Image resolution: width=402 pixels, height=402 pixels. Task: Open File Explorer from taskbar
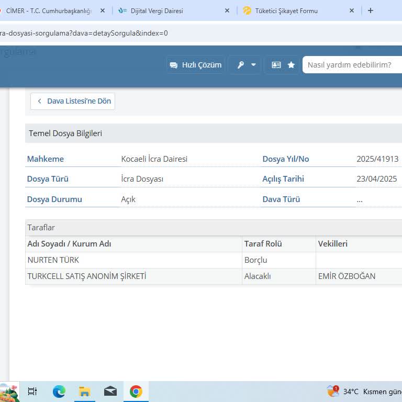(x=85, y=392)
